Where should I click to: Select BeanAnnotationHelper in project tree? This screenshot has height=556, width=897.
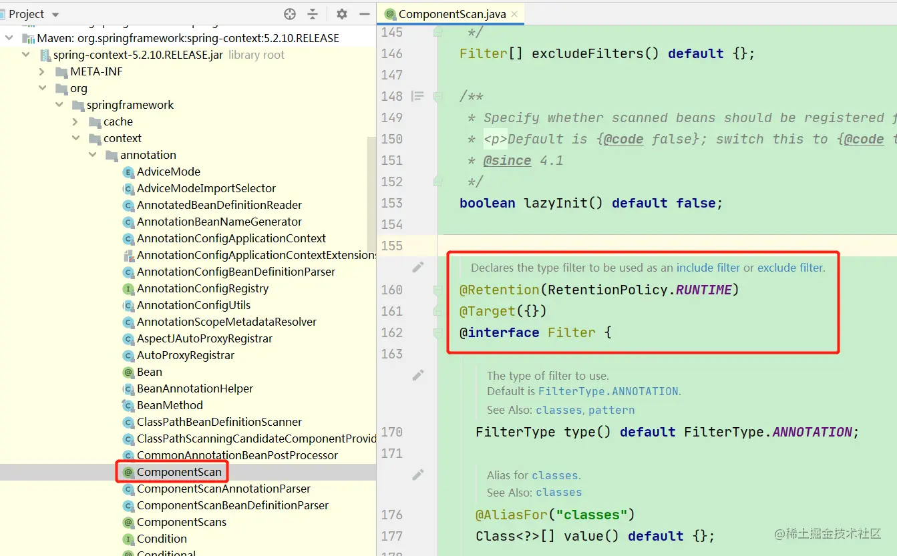(195, 388)
